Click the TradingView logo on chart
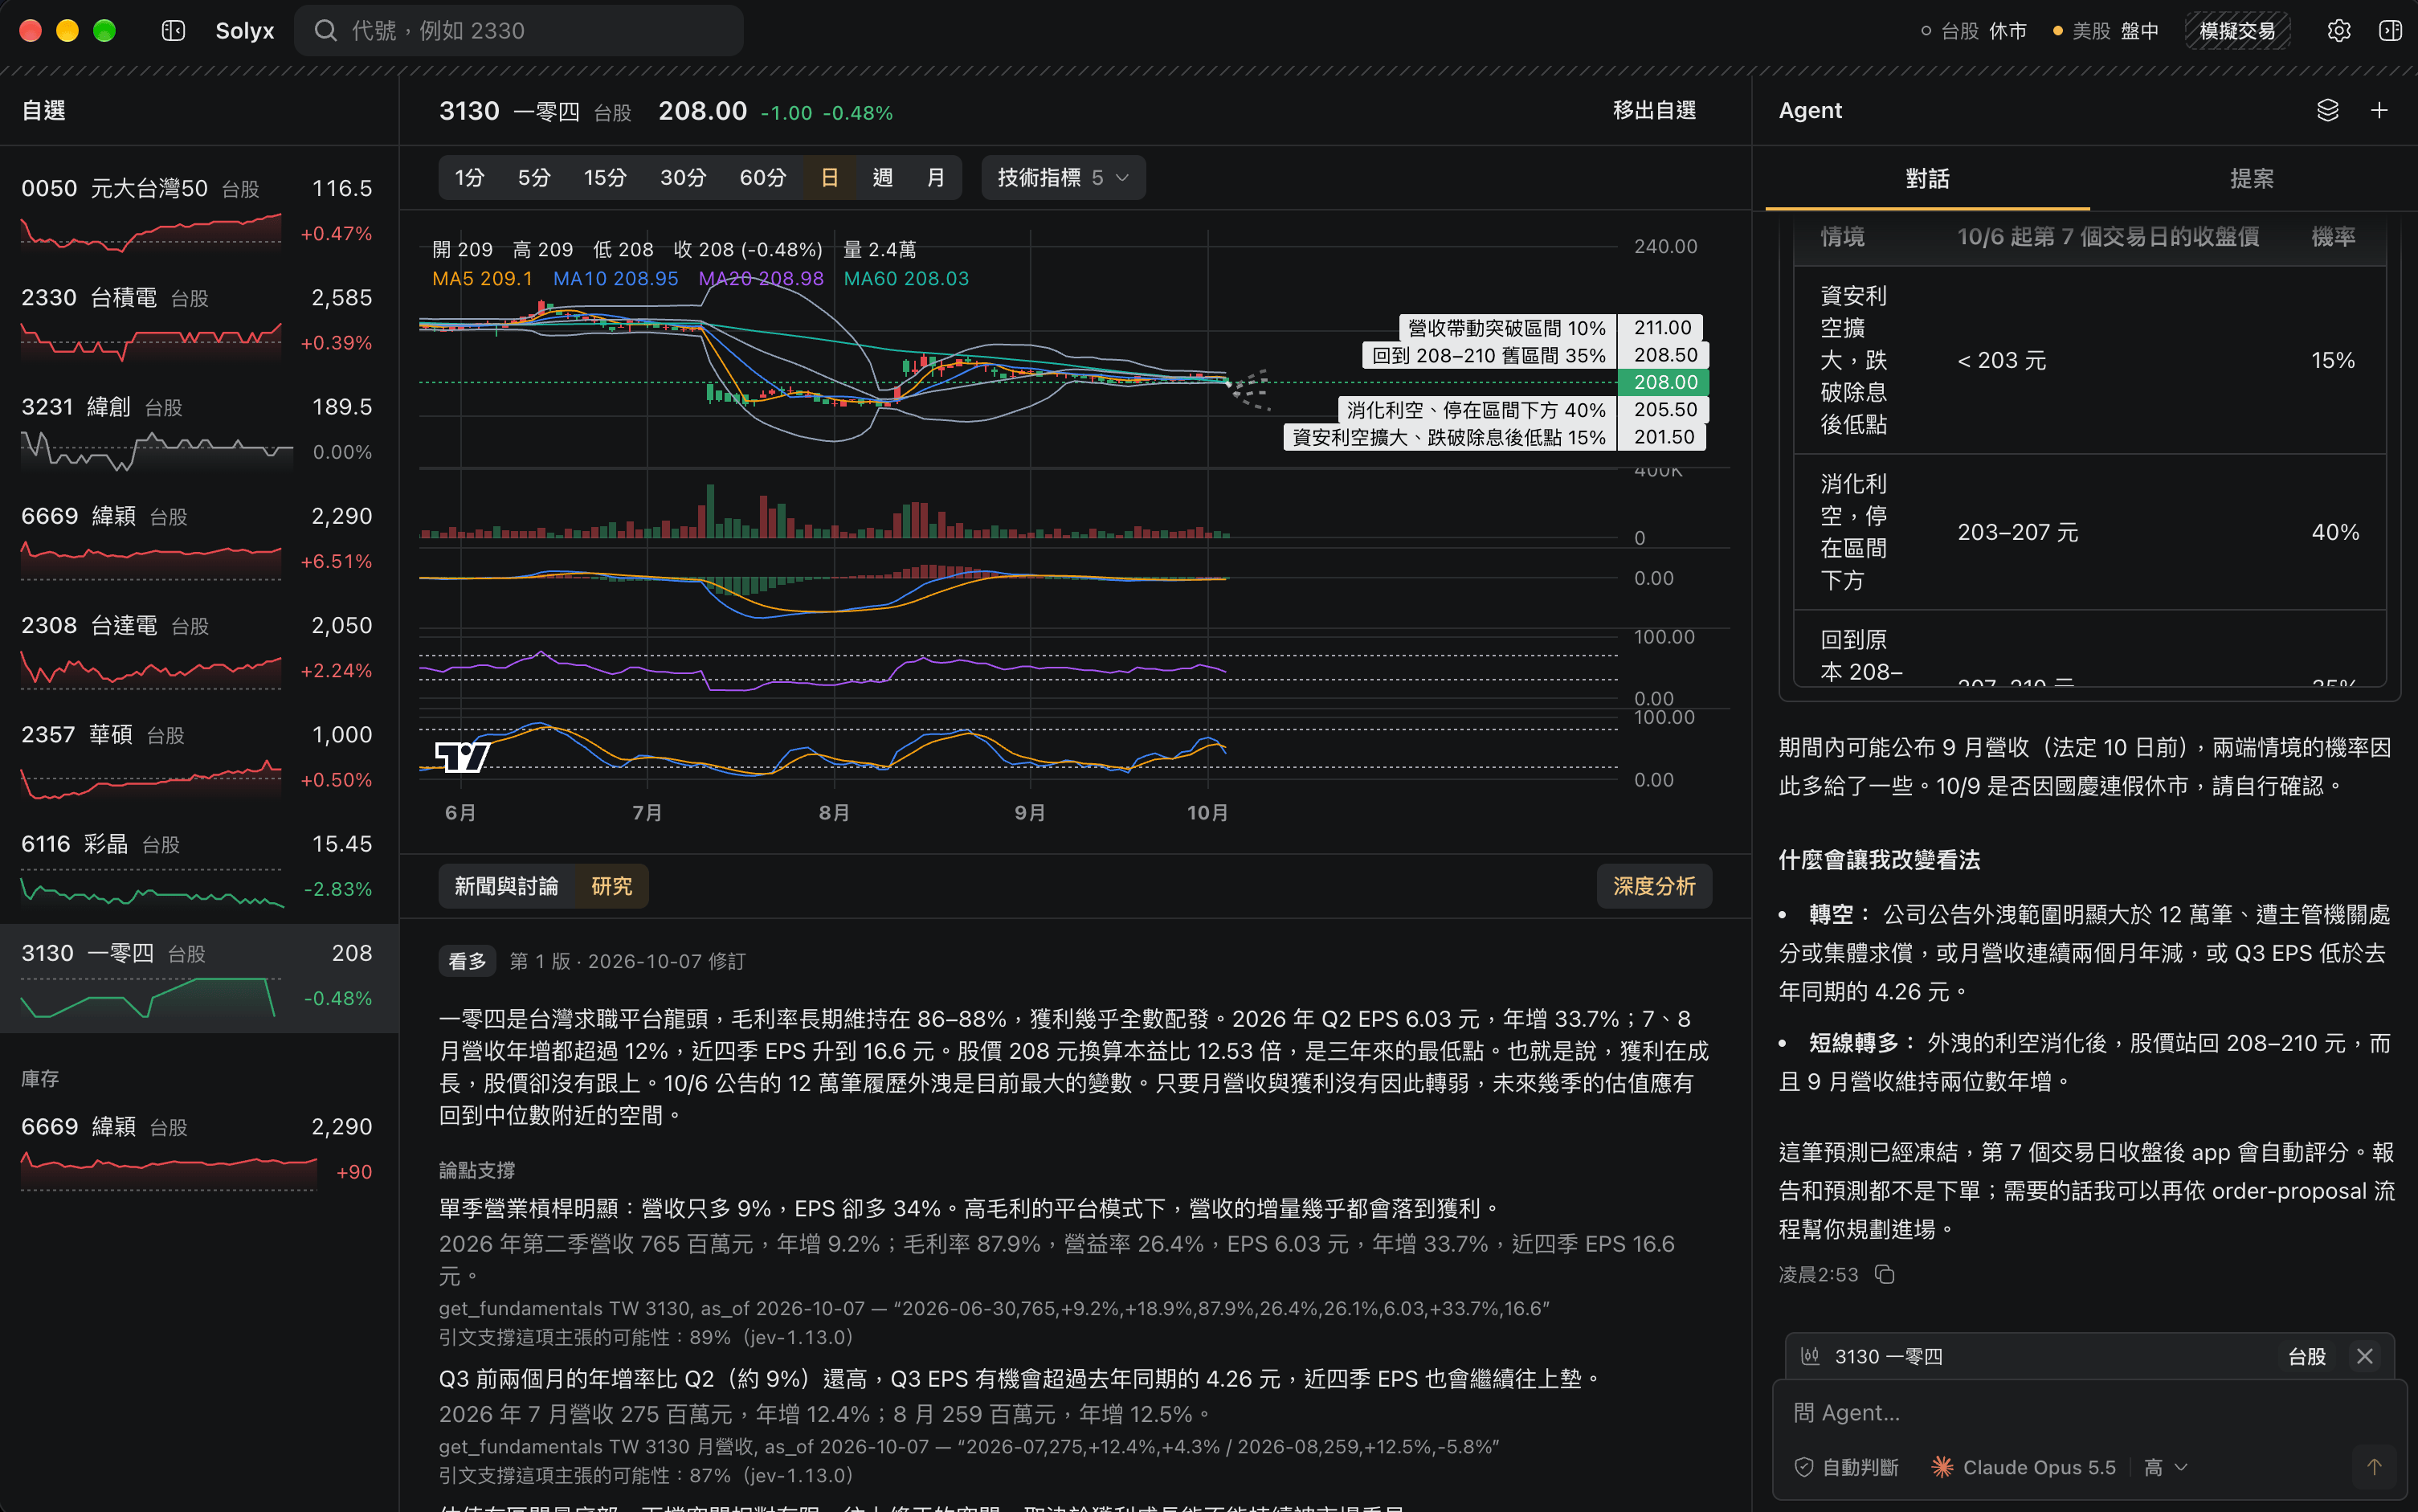The image size is (2418, 1512). tap(462, 756)
